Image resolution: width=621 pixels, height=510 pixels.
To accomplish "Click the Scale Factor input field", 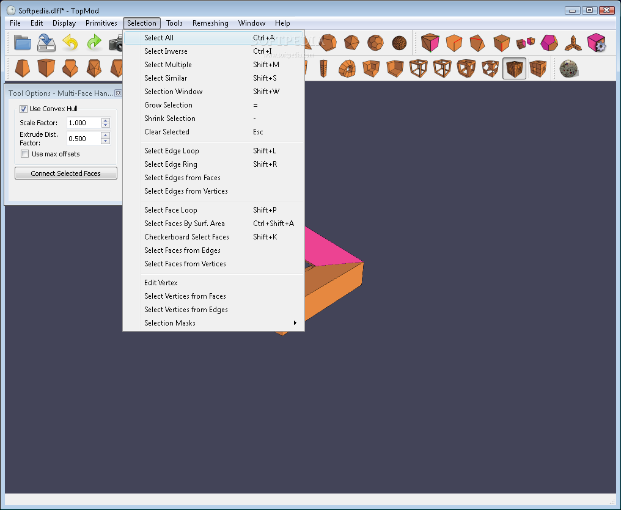I will 84,123.
